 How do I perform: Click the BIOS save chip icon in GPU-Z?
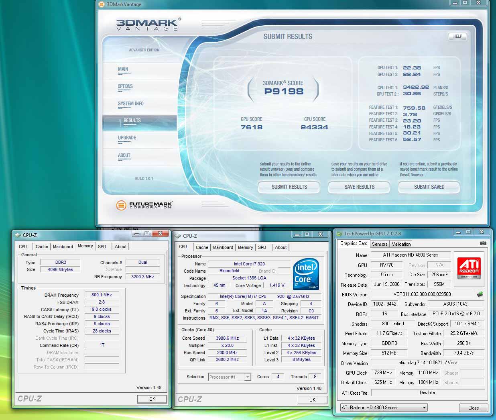click(480, 294)
